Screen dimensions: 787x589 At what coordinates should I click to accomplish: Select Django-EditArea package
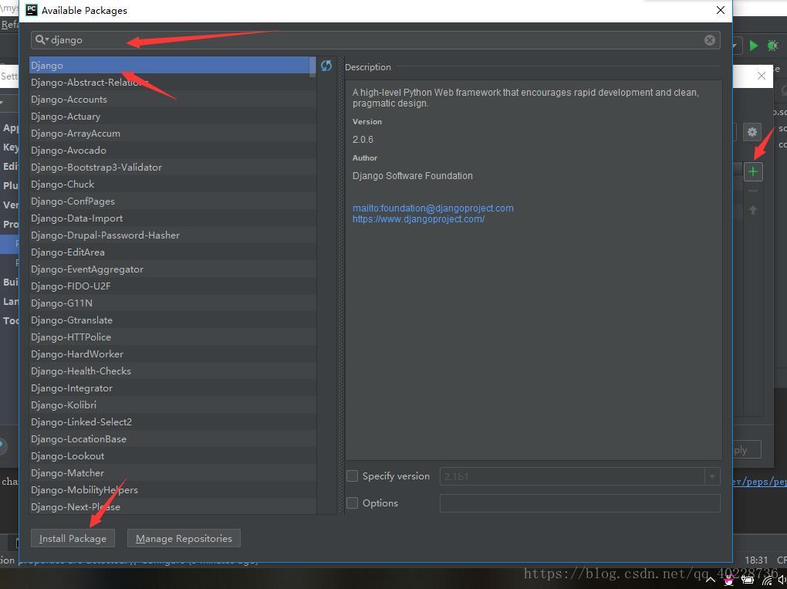[x=173, y=252]
